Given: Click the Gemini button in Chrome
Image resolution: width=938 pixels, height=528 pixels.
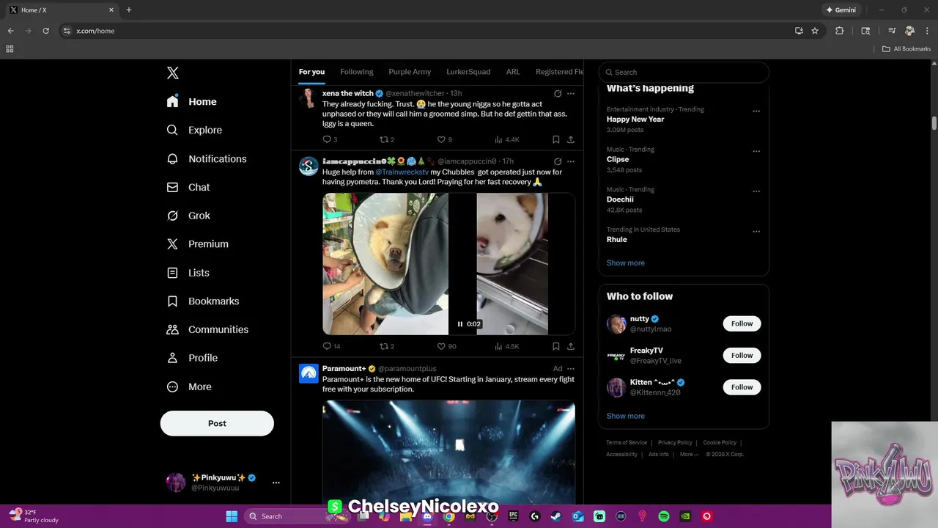Looking at the screenshot, I should coord(841,10).
